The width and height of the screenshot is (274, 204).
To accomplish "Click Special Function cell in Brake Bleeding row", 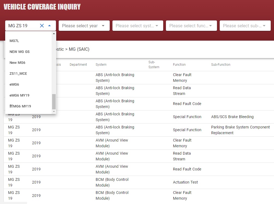I will pos(187,117).
